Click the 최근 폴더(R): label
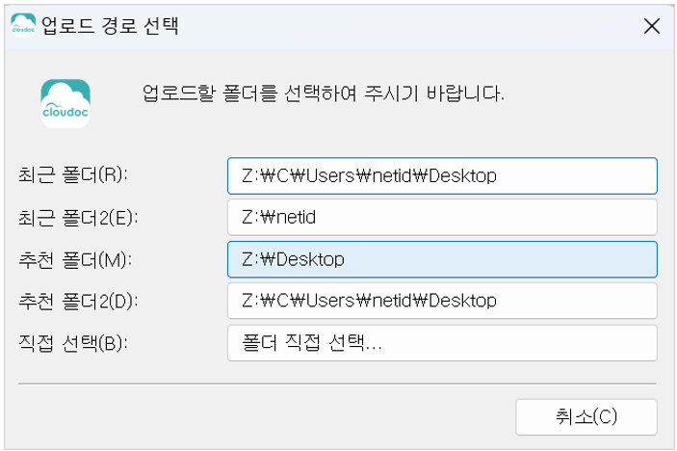This screenshot has height=451, width=677. click(73, 175)
